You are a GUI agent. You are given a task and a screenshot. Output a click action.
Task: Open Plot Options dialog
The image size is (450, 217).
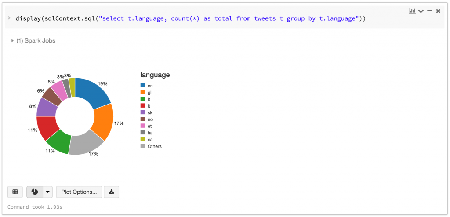point(79,192)
